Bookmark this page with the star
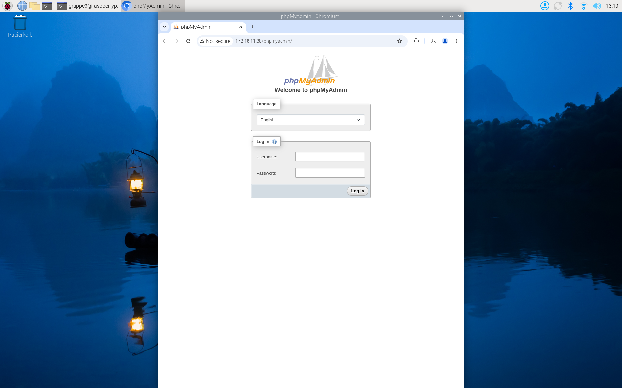The height and width of the screenshot is (388, 622). (x=400, y=41)
